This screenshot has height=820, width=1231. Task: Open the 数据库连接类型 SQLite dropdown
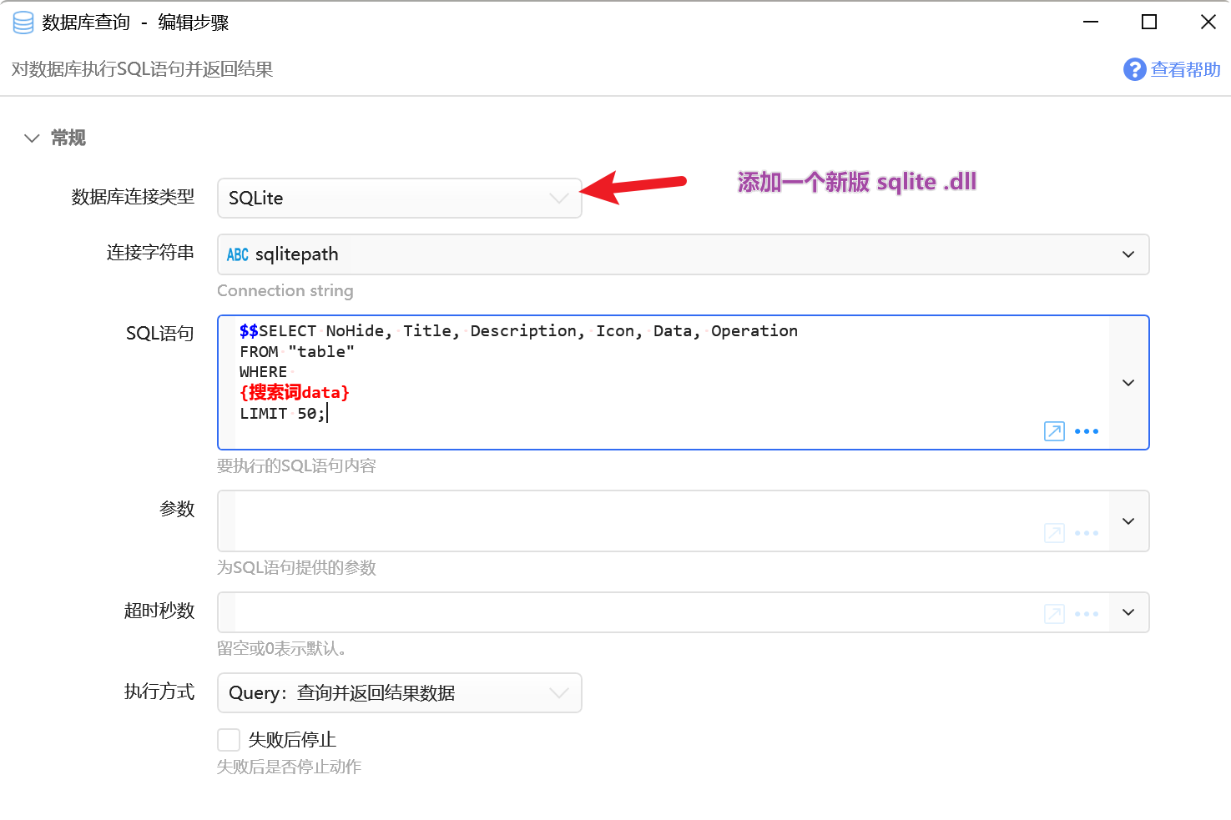[399, 199]
